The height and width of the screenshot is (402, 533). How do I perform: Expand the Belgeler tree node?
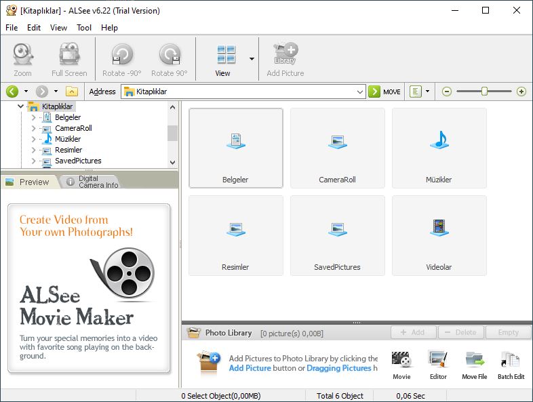(33, 117)
